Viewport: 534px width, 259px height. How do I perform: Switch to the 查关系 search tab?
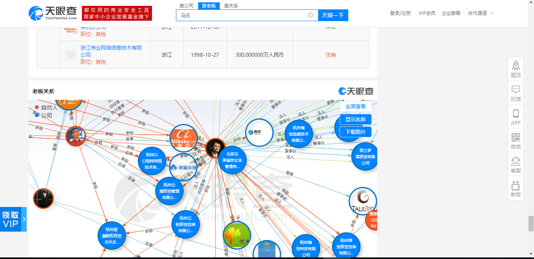coord(231,6)
